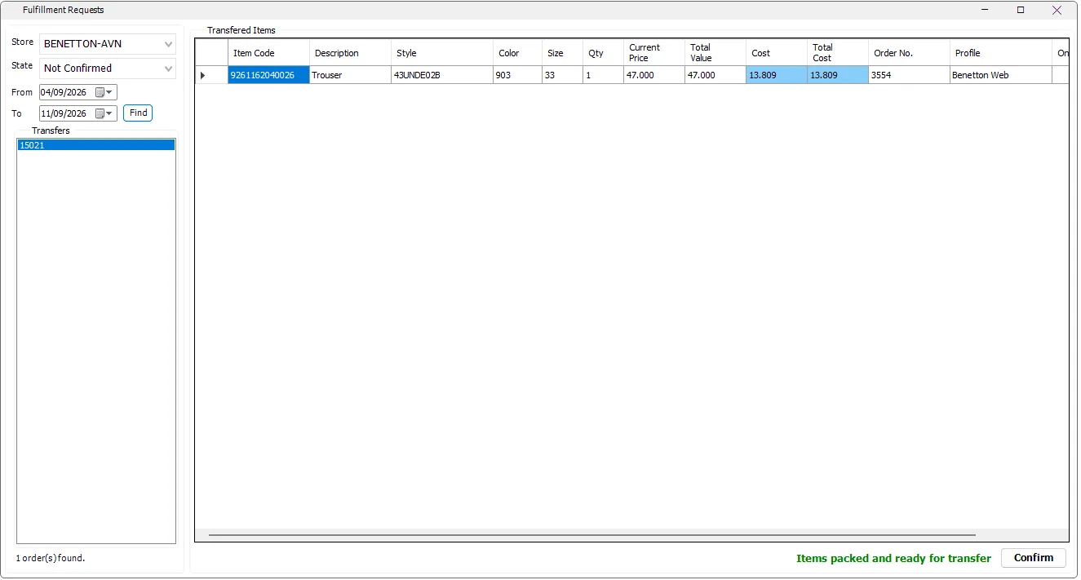Click the Size column header
1081x580 pixels.
tap(562, 53)
